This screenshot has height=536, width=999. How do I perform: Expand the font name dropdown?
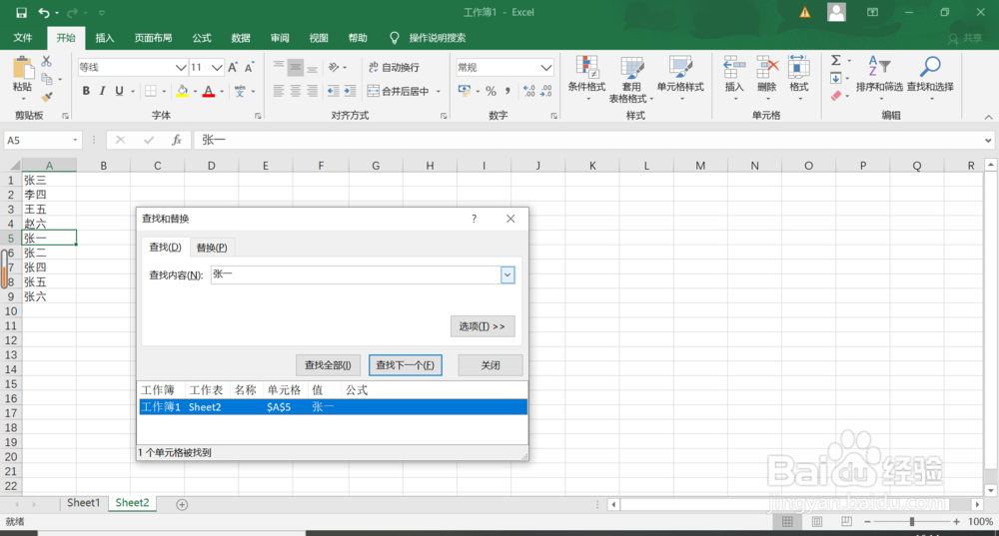click(x=180, y=67)
